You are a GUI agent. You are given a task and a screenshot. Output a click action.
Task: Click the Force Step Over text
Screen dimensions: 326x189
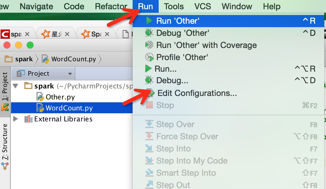(x=187, y=136)
